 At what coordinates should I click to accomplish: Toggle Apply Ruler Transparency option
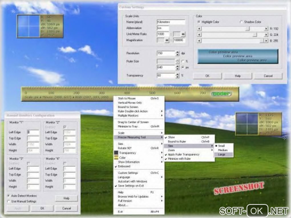[189, 154]
